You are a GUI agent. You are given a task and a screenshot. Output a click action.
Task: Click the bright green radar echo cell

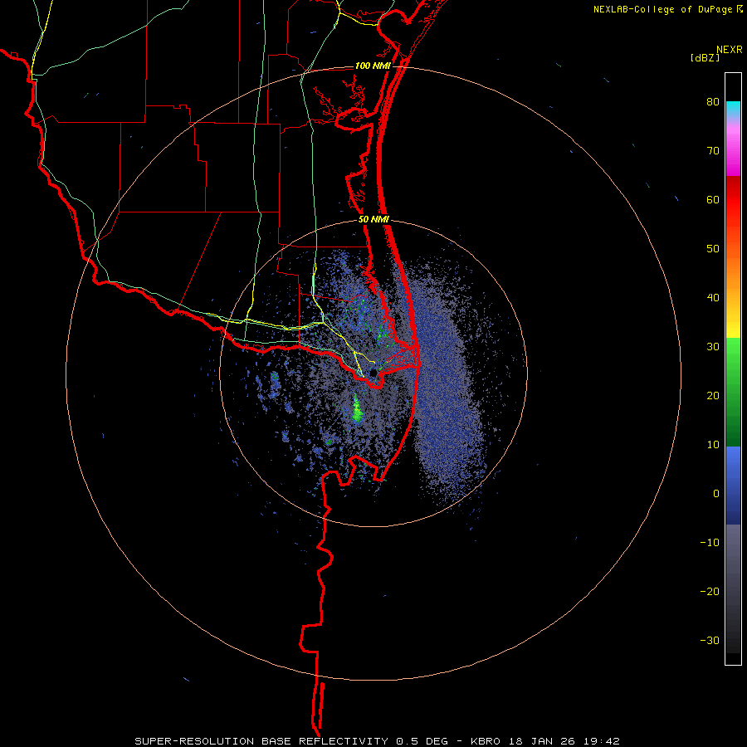tap(357, 411)
